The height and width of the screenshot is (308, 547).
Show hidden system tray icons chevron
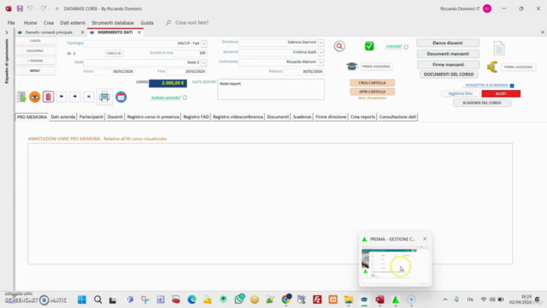445,299
